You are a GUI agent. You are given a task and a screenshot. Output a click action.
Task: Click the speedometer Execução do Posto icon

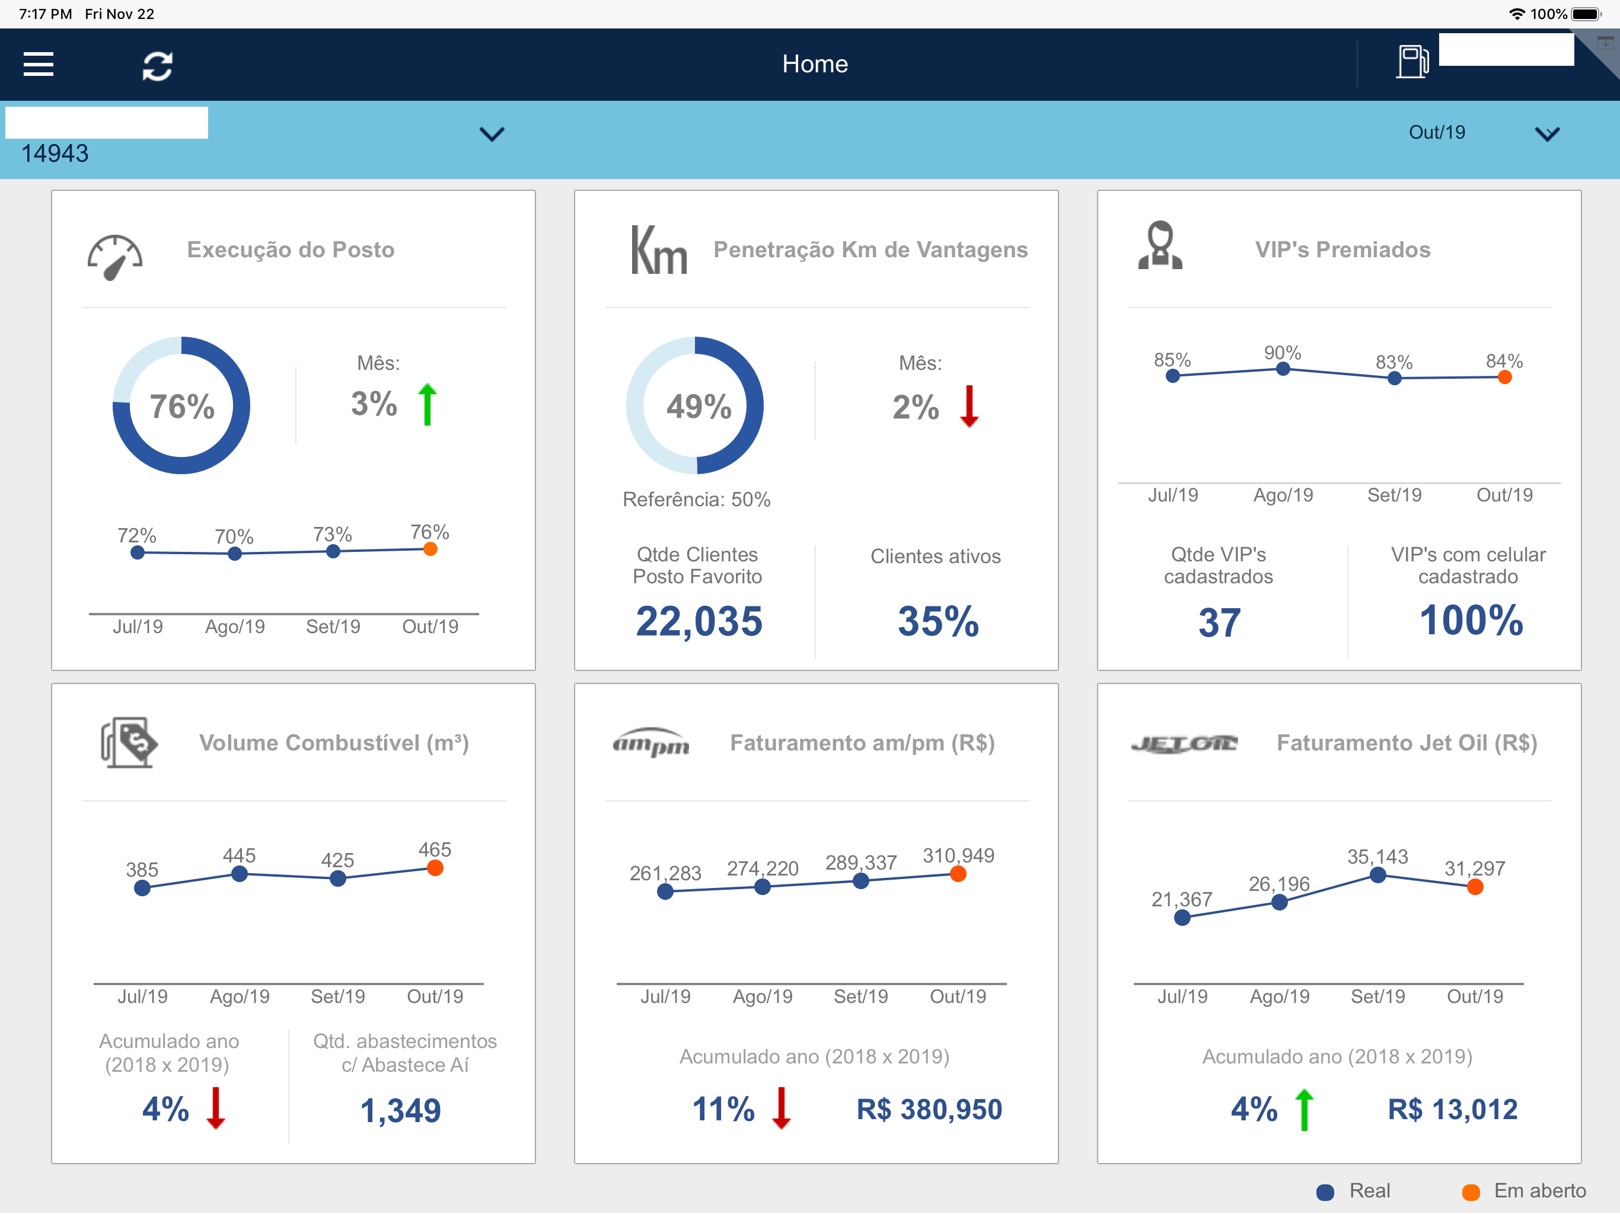point(115,257)
